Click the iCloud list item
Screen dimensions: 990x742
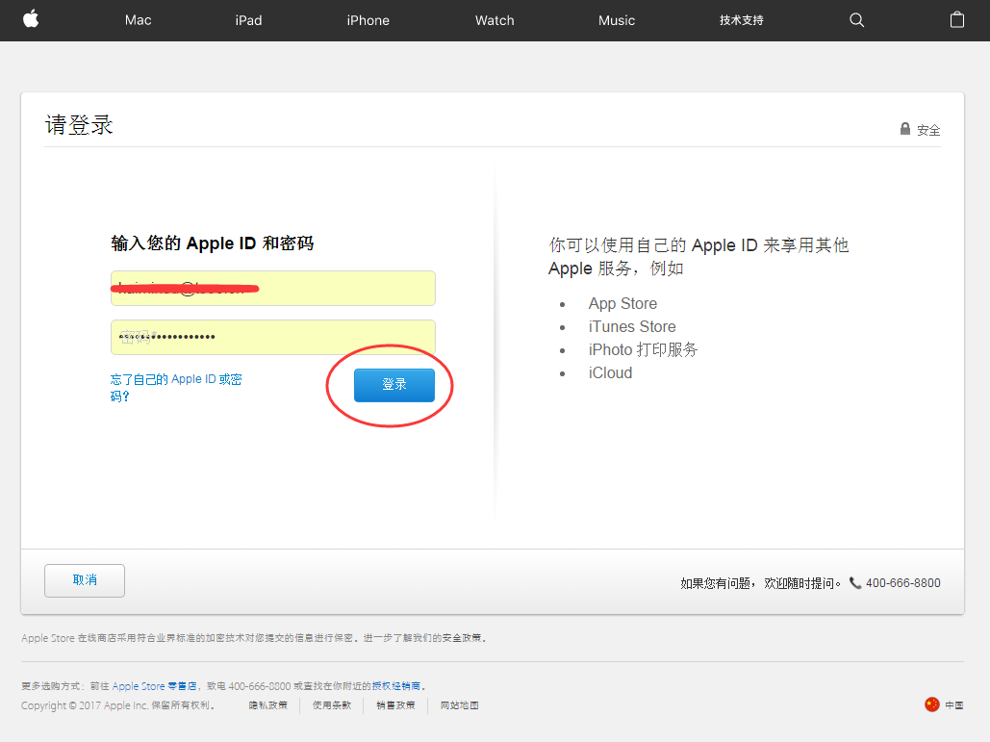[x=610, y=373]
